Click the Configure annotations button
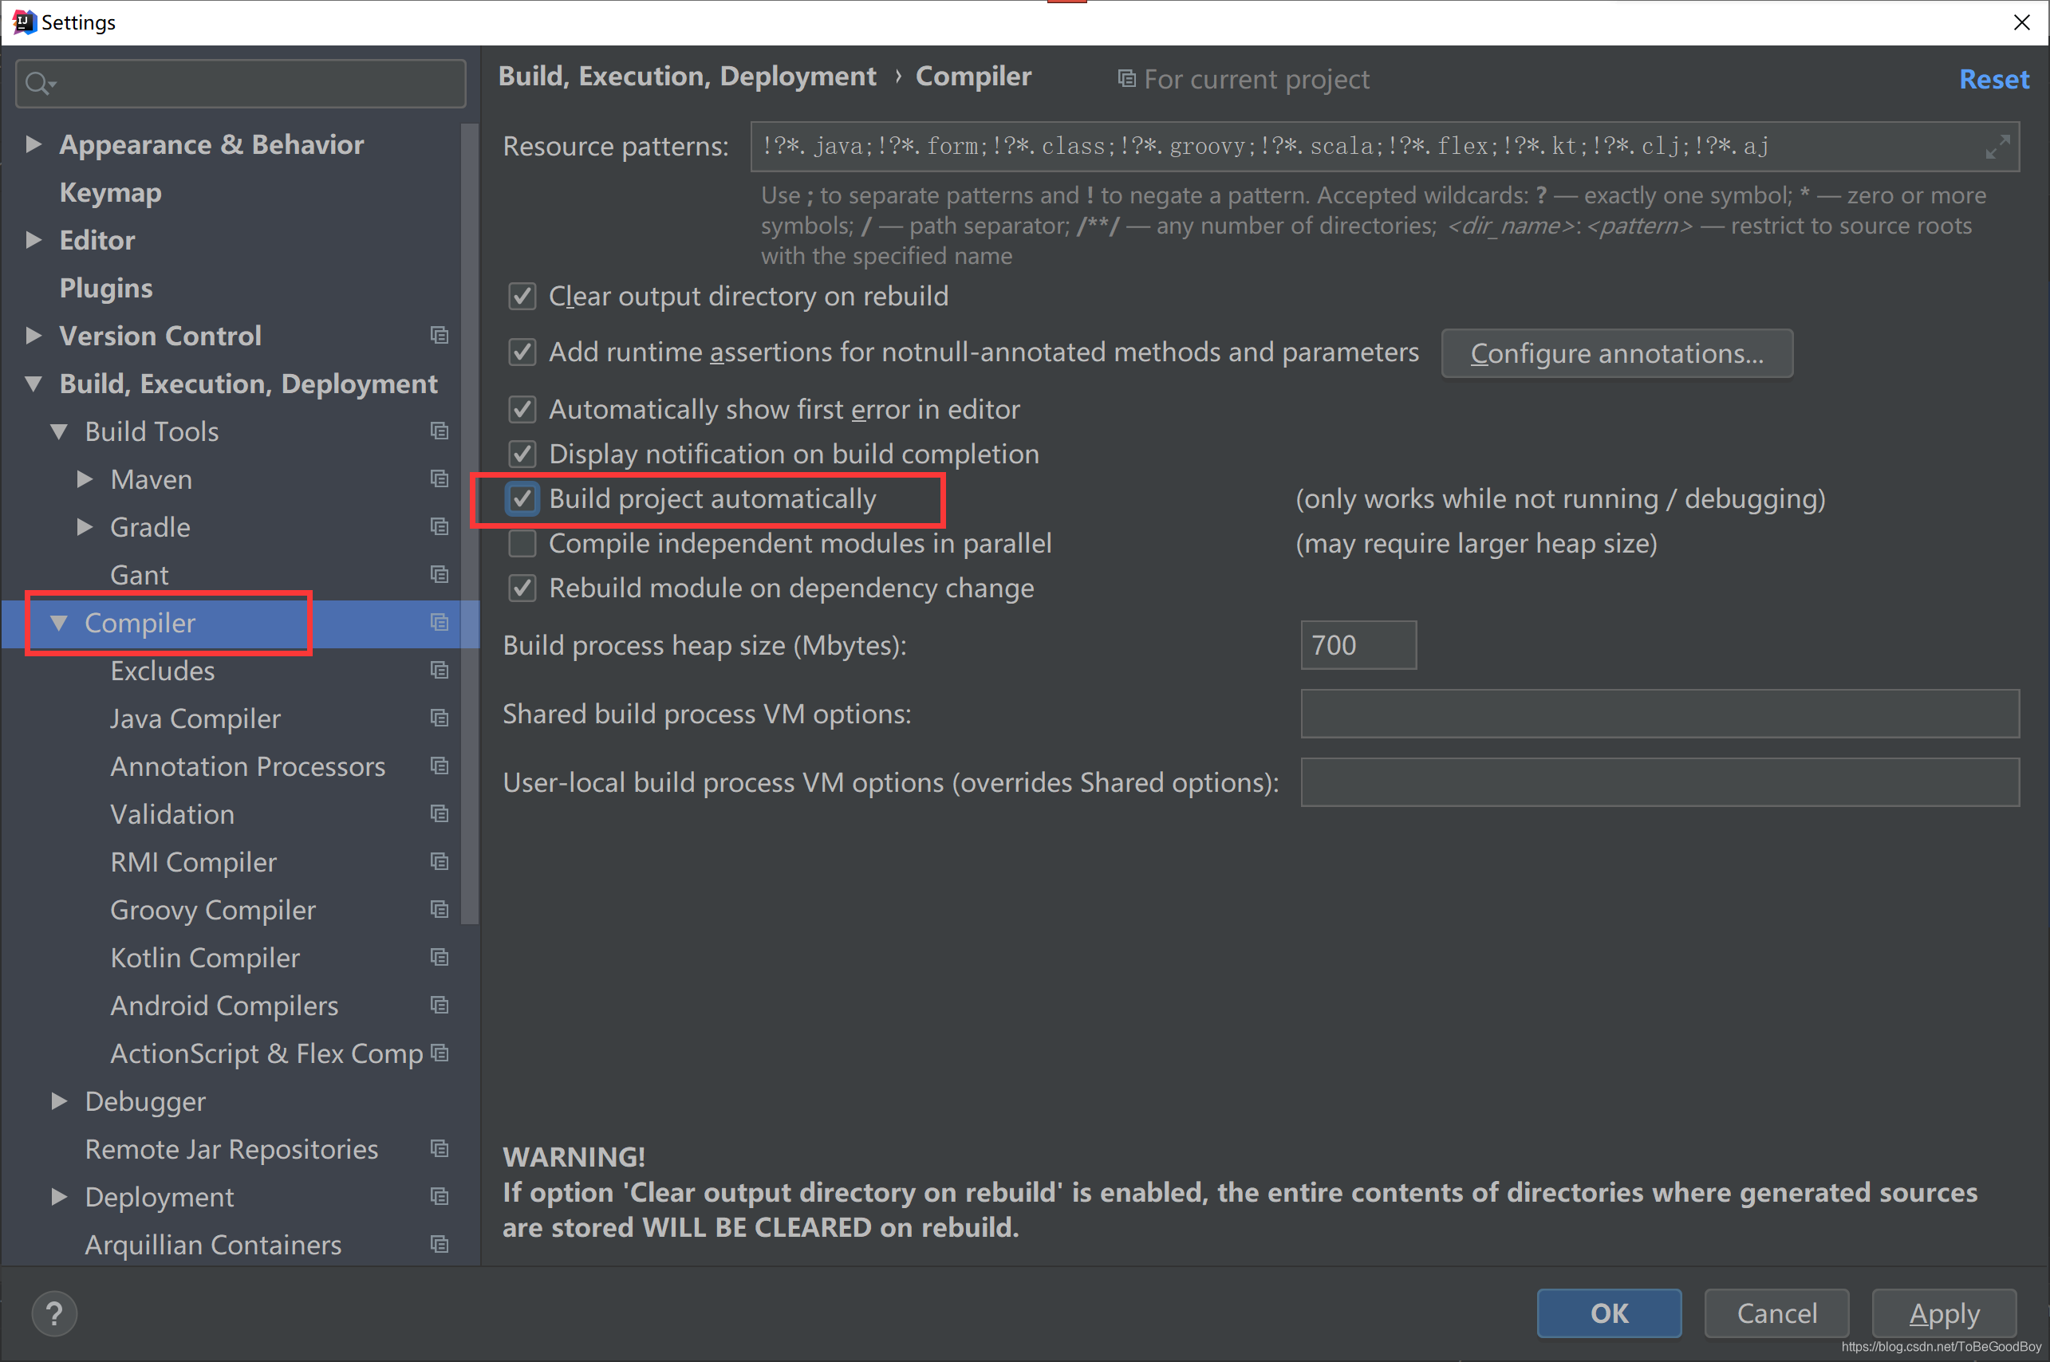The height and width of the screenshot is (1362, 2050). click(1616, 353)
